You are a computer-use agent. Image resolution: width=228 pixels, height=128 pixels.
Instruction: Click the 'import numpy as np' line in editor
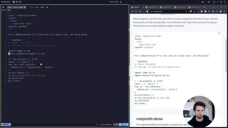19,51
